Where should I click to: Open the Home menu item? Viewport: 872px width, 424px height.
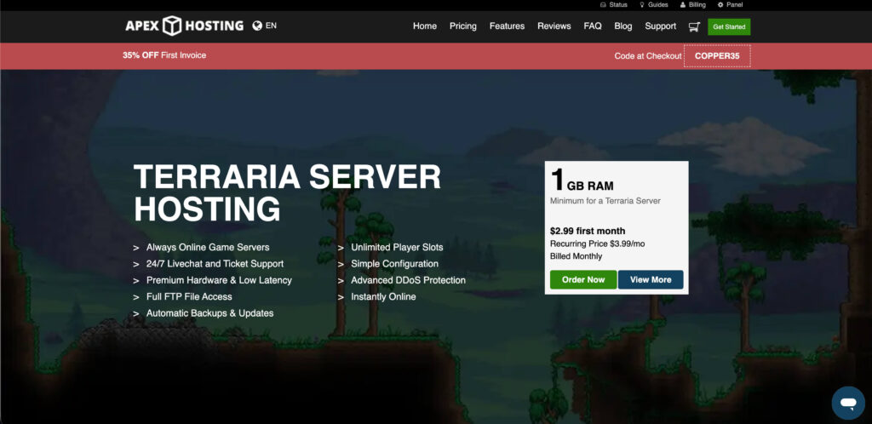pos(425,26)
